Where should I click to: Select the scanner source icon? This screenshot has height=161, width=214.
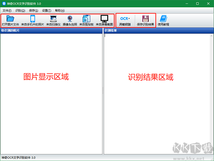(53, 19)
